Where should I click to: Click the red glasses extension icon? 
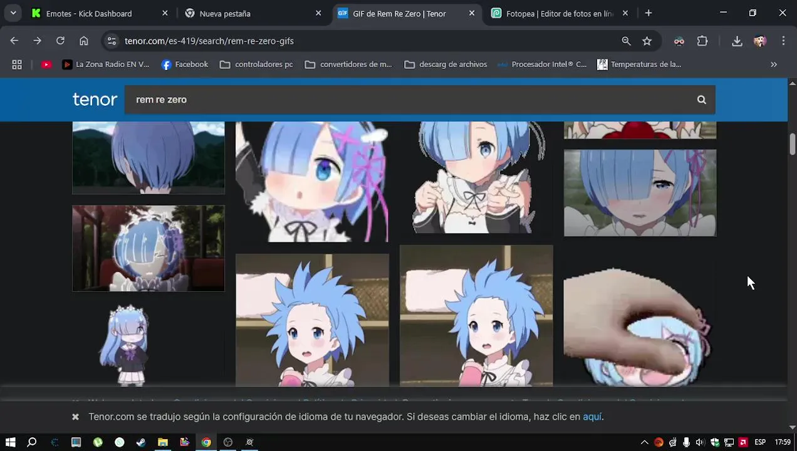coord(679,41)
